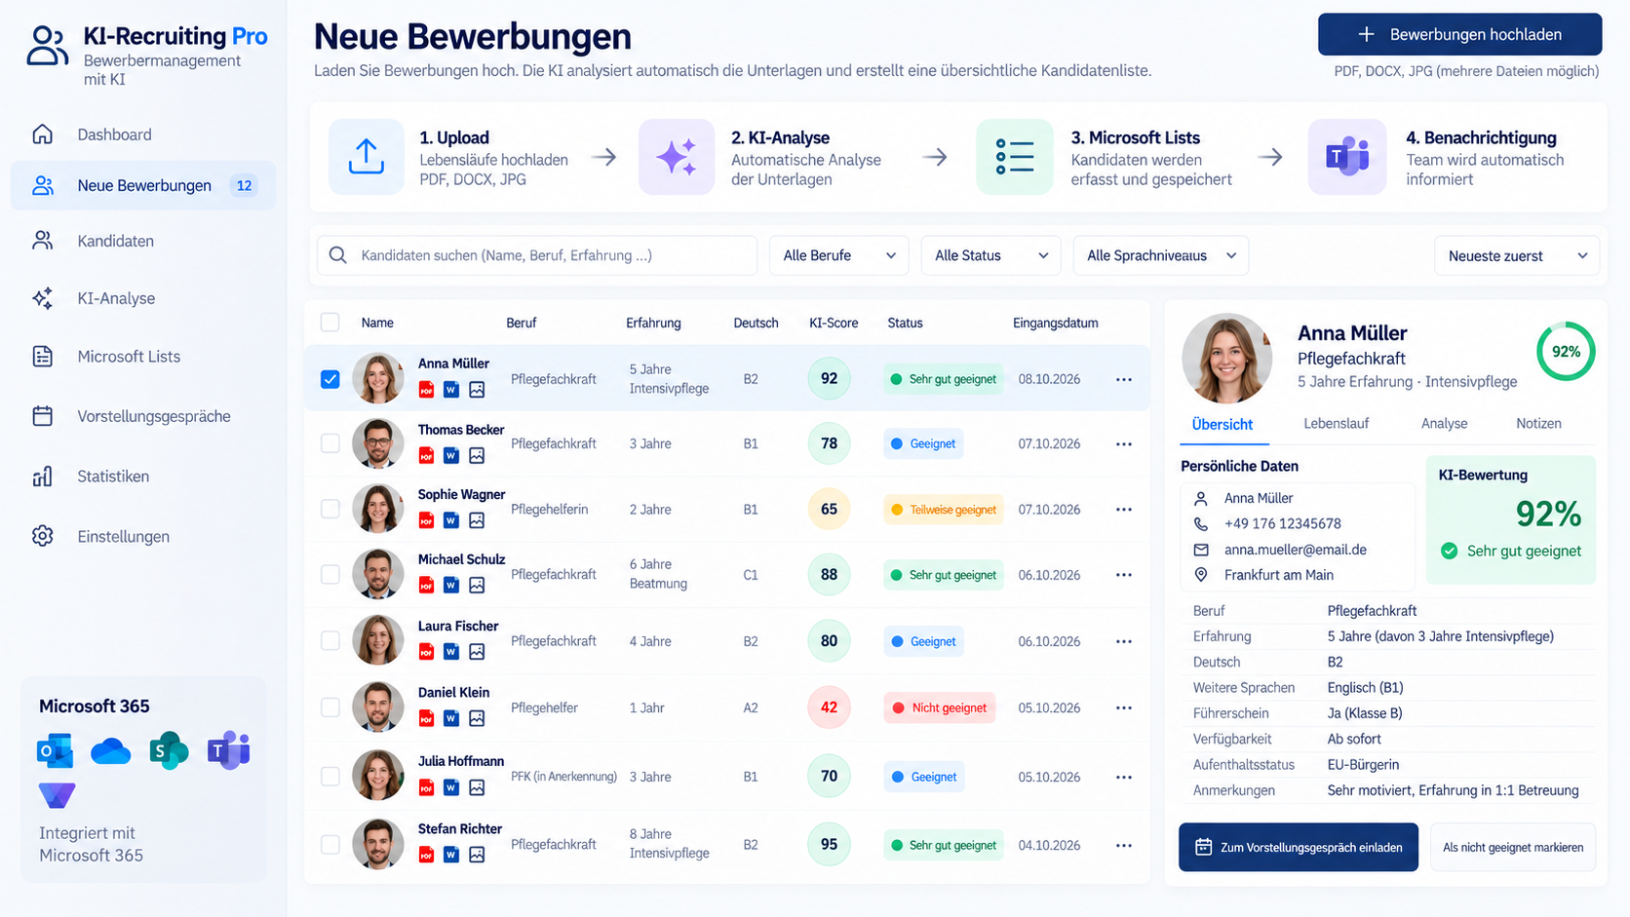
Task: Open the Alle Berufe dropdown
Action: point(839,255)
